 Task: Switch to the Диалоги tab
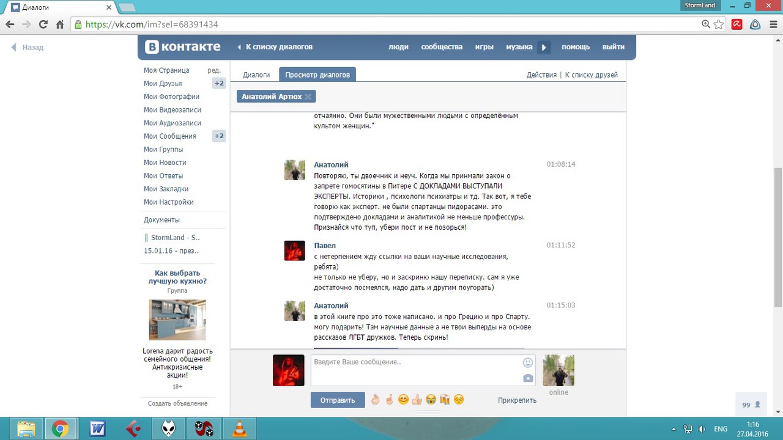point(256,75)
